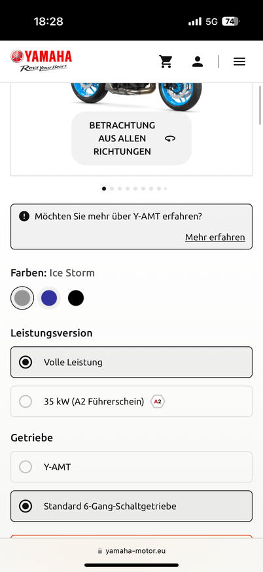Open the hamburger menu

(x=239, y=62)
